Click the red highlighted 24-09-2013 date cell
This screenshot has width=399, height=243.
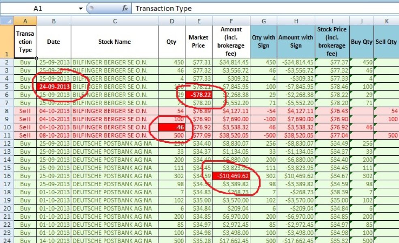click(x=54, y=86)
